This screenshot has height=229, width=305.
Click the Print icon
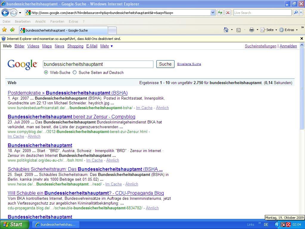point(251,30)
